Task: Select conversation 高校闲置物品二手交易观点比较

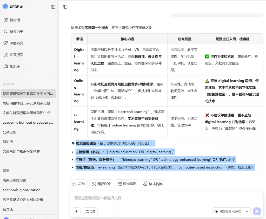Action: pyautogui.click(x=26, y=103)
